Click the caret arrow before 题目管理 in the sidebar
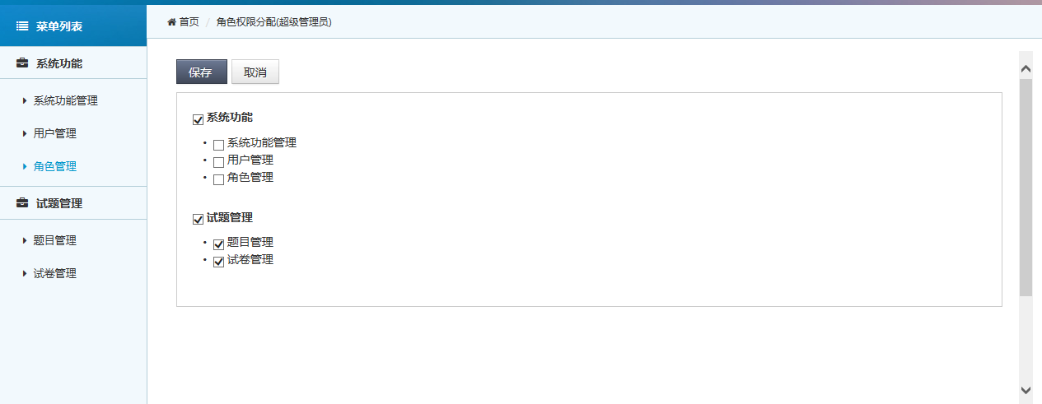The image size is (1042, 404). pyautogui.click(x=25, y=241)
